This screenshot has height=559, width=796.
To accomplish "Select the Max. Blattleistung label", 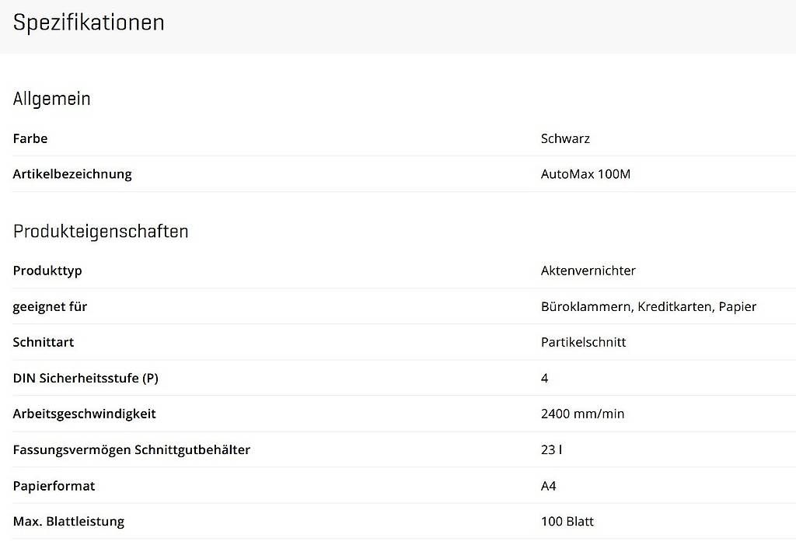I will [69, 522].
